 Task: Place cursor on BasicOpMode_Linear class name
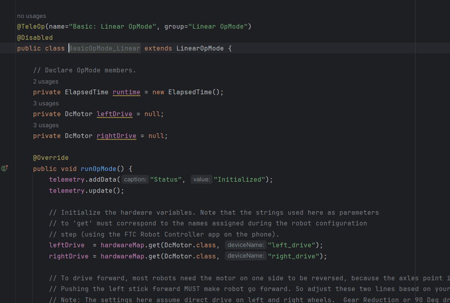click(x=104, y=48)
